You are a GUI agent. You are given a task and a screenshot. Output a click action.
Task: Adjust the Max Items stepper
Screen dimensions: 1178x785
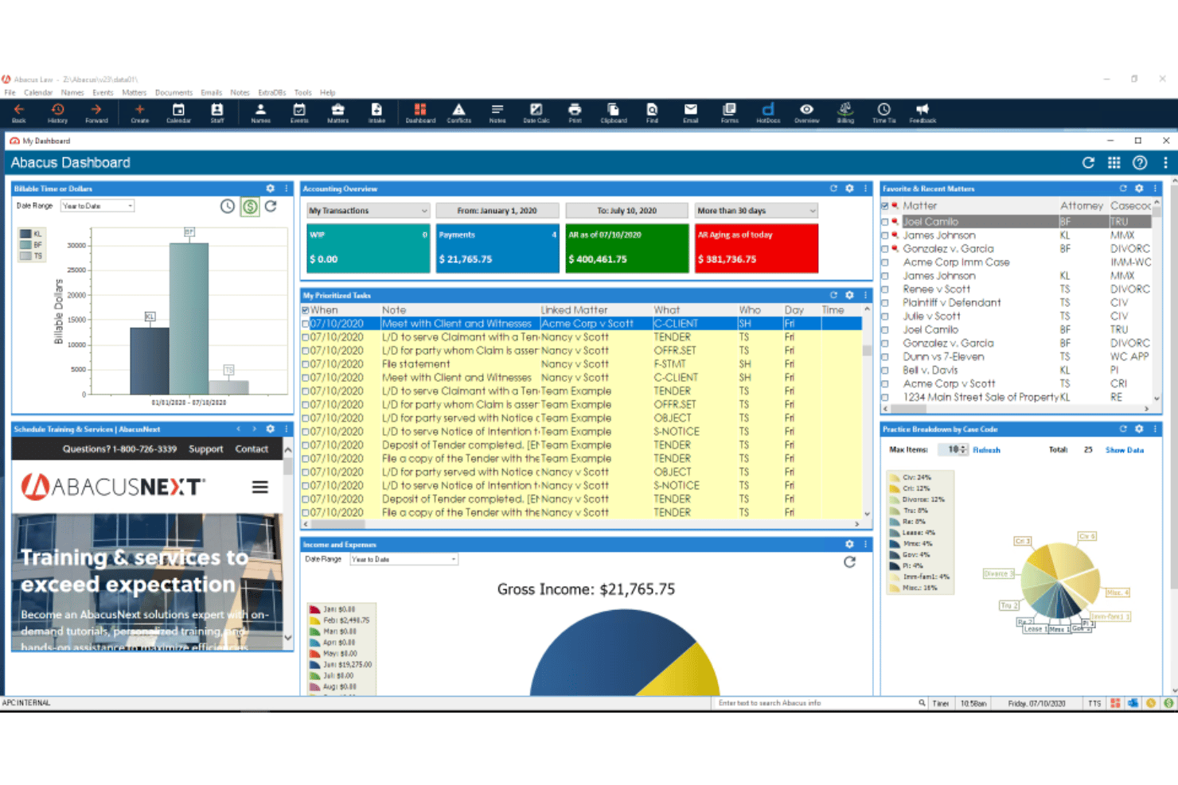click(964, 450)
